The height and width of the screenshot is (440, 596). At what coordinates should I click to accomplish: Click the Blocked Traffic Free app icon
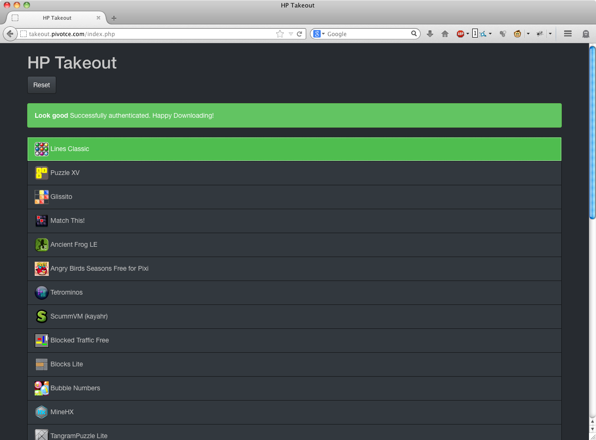tap(42, 341)
